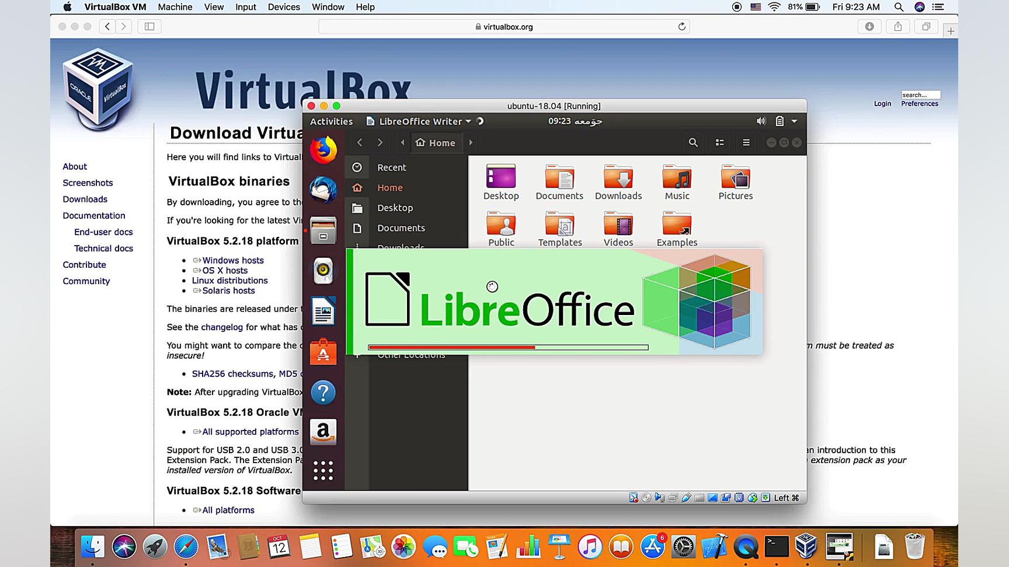Open the LibreOffice Writer app menu dropdown
1009x567 pixels.
[419, 121]
